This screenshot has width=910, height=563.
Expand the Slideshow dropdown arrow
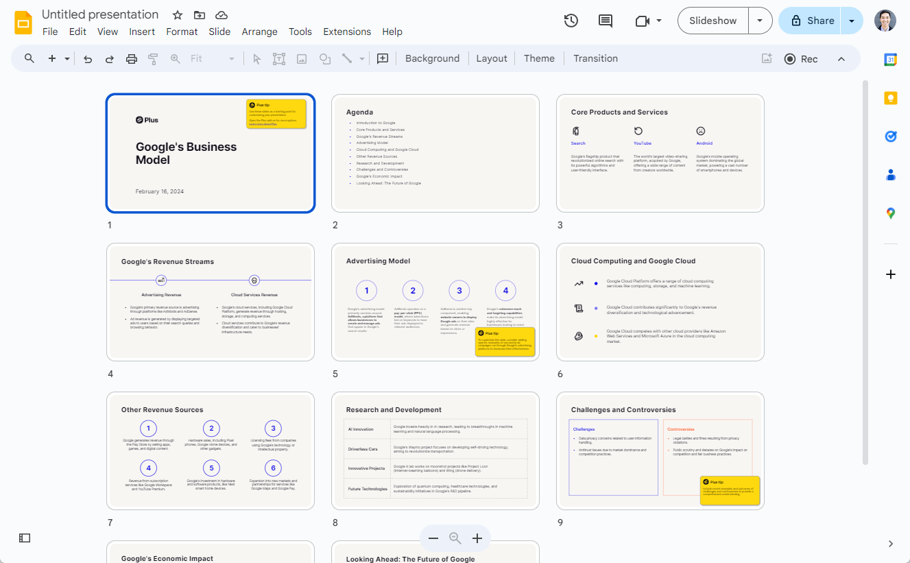(x=760, y=21)
